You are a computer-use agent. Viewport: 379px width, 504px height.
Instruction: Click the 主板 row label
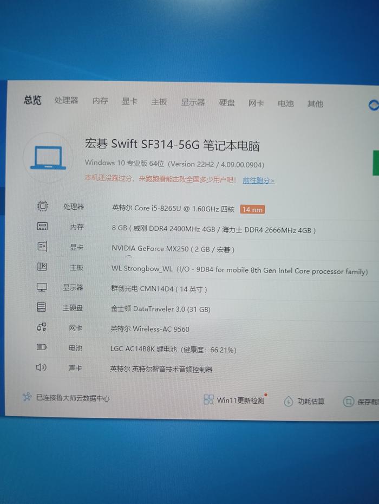(x=76, y=267)
